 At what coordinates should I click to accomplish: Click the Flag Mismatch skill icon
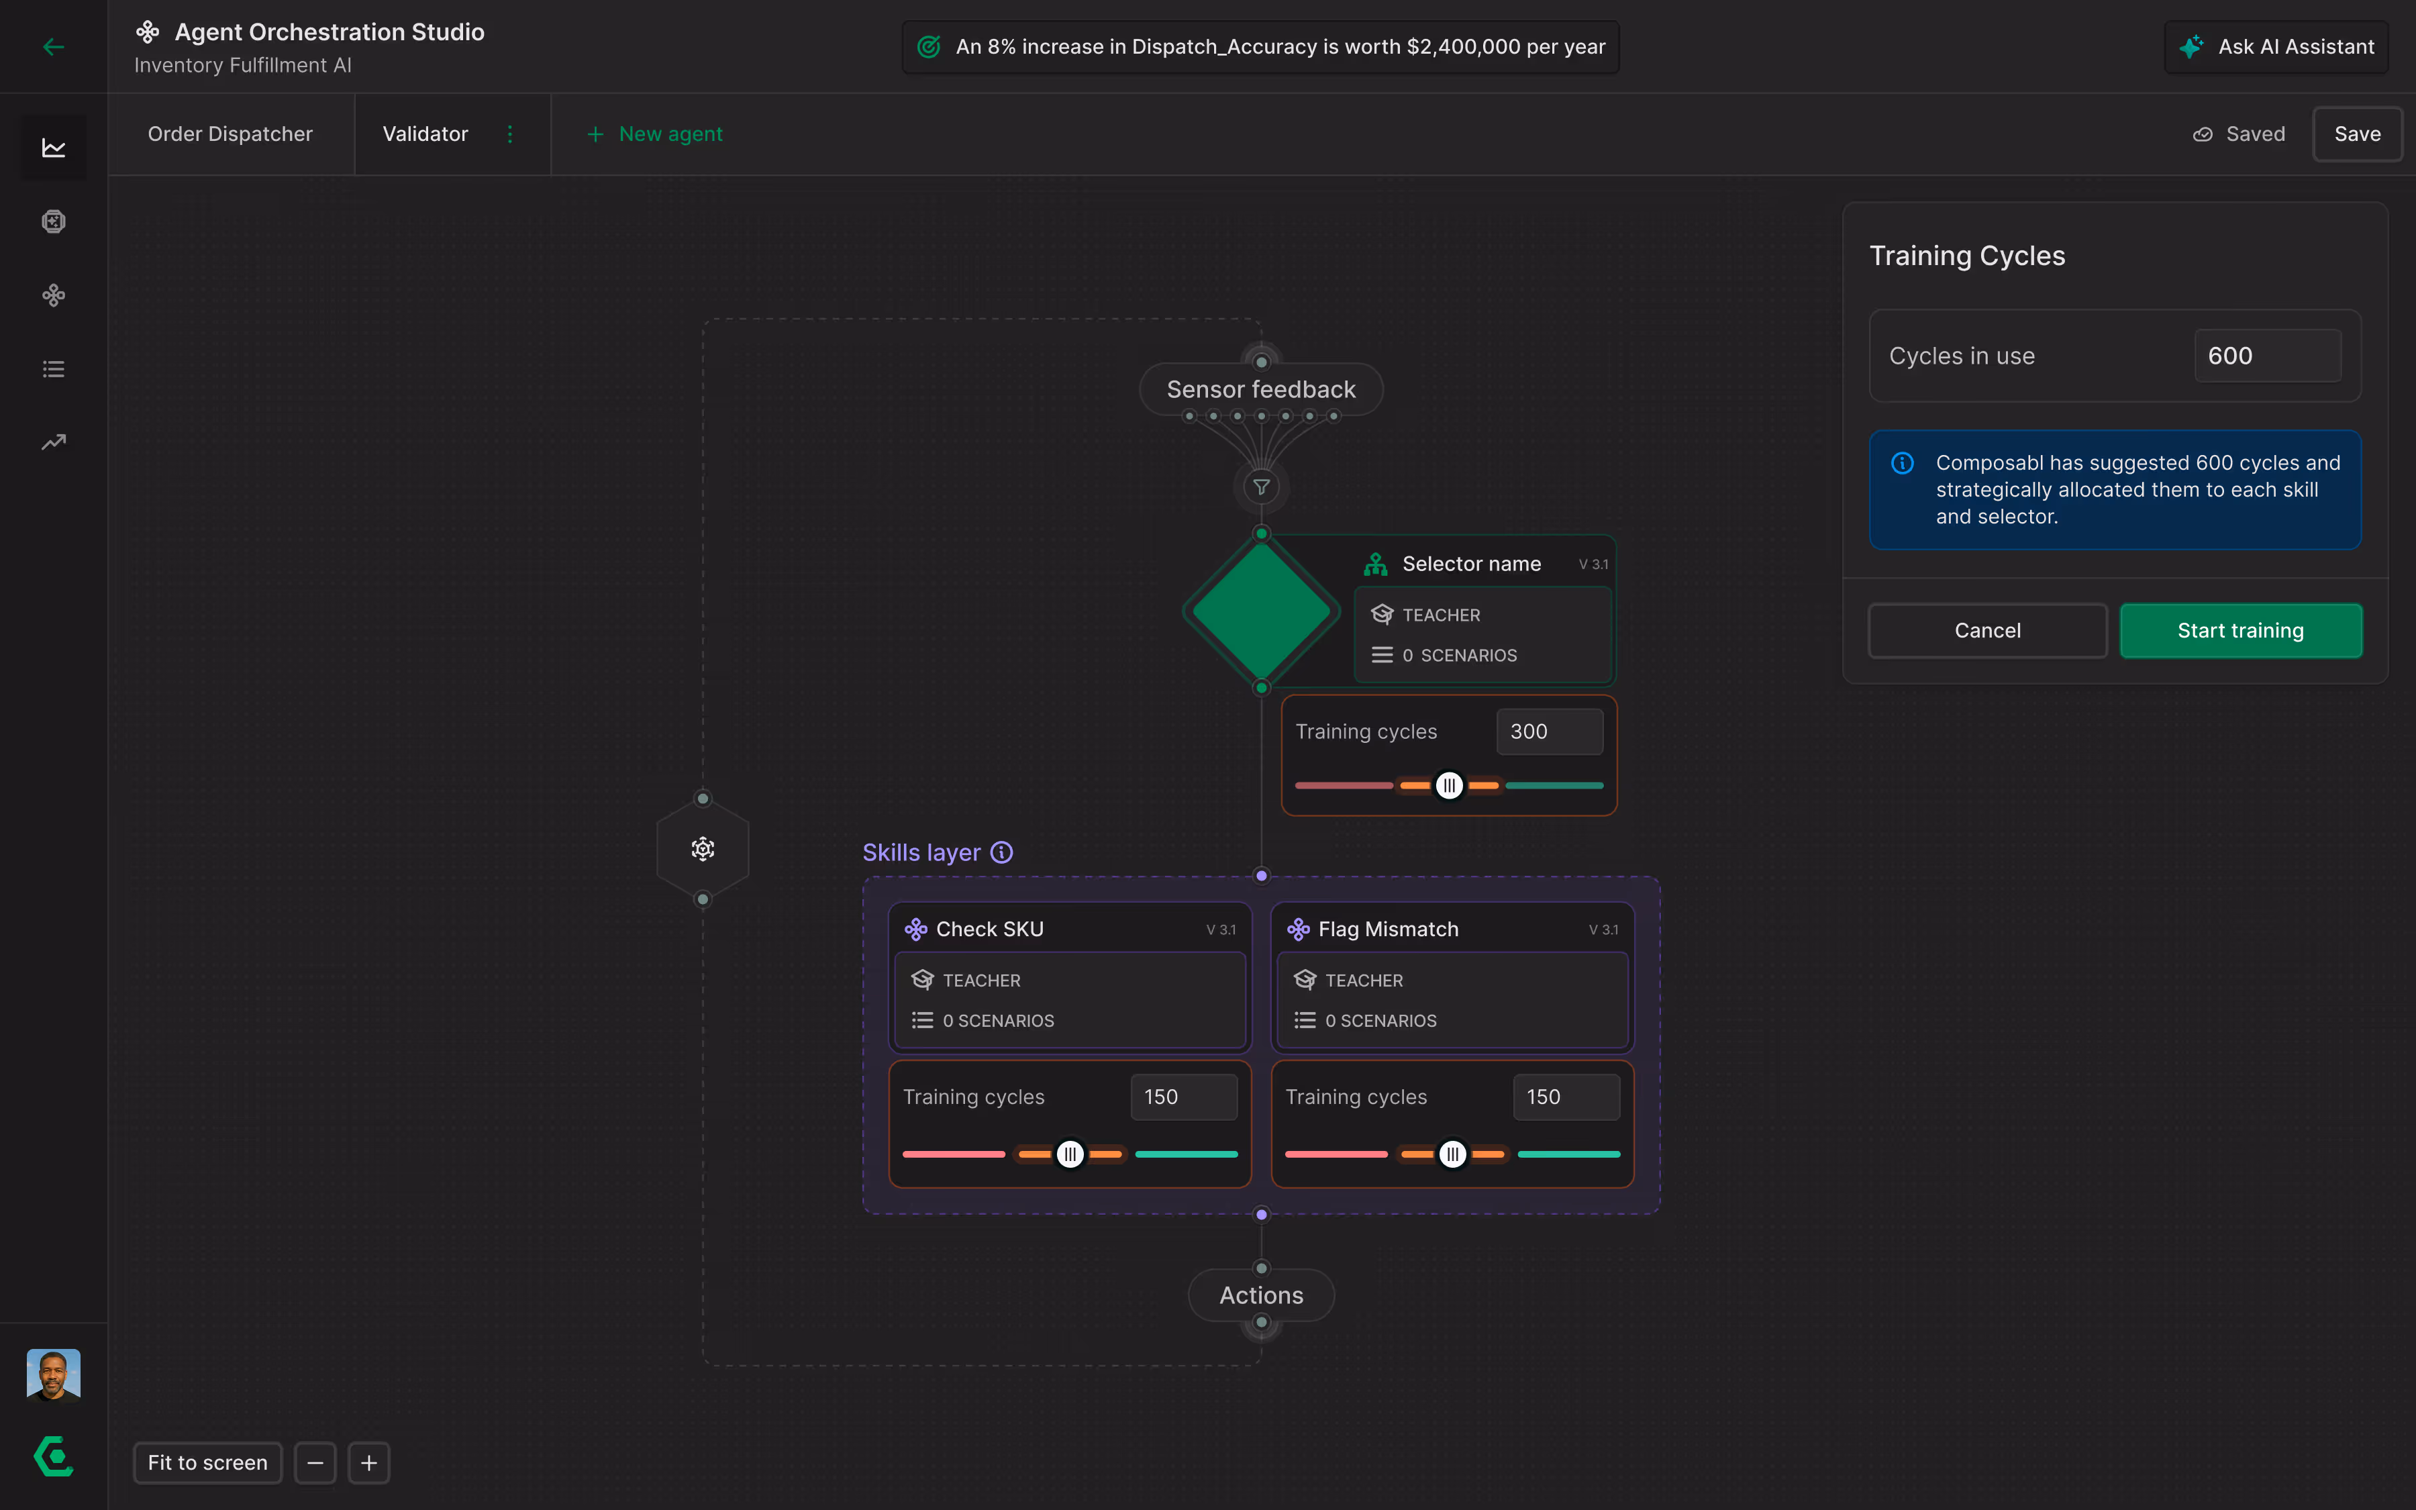click(1298, 929)
